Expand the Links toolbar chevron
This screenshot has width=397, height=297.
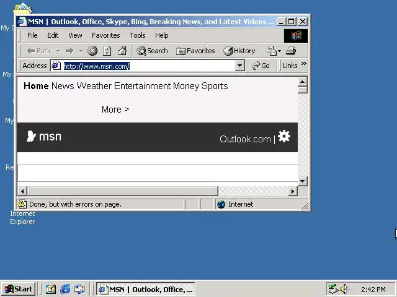pyautogui.click(x=304, y=64)
